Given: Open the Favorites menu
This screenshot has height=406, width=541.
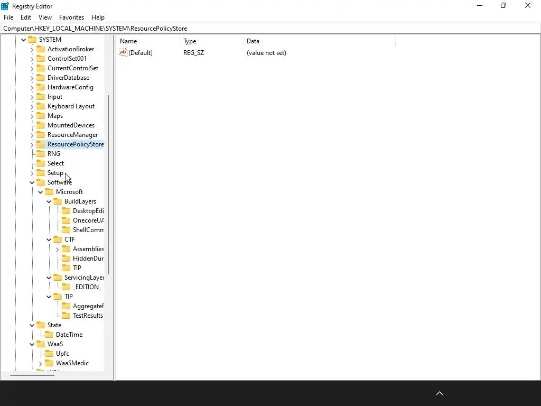Looking at the screenshot, I should point(71,17).
